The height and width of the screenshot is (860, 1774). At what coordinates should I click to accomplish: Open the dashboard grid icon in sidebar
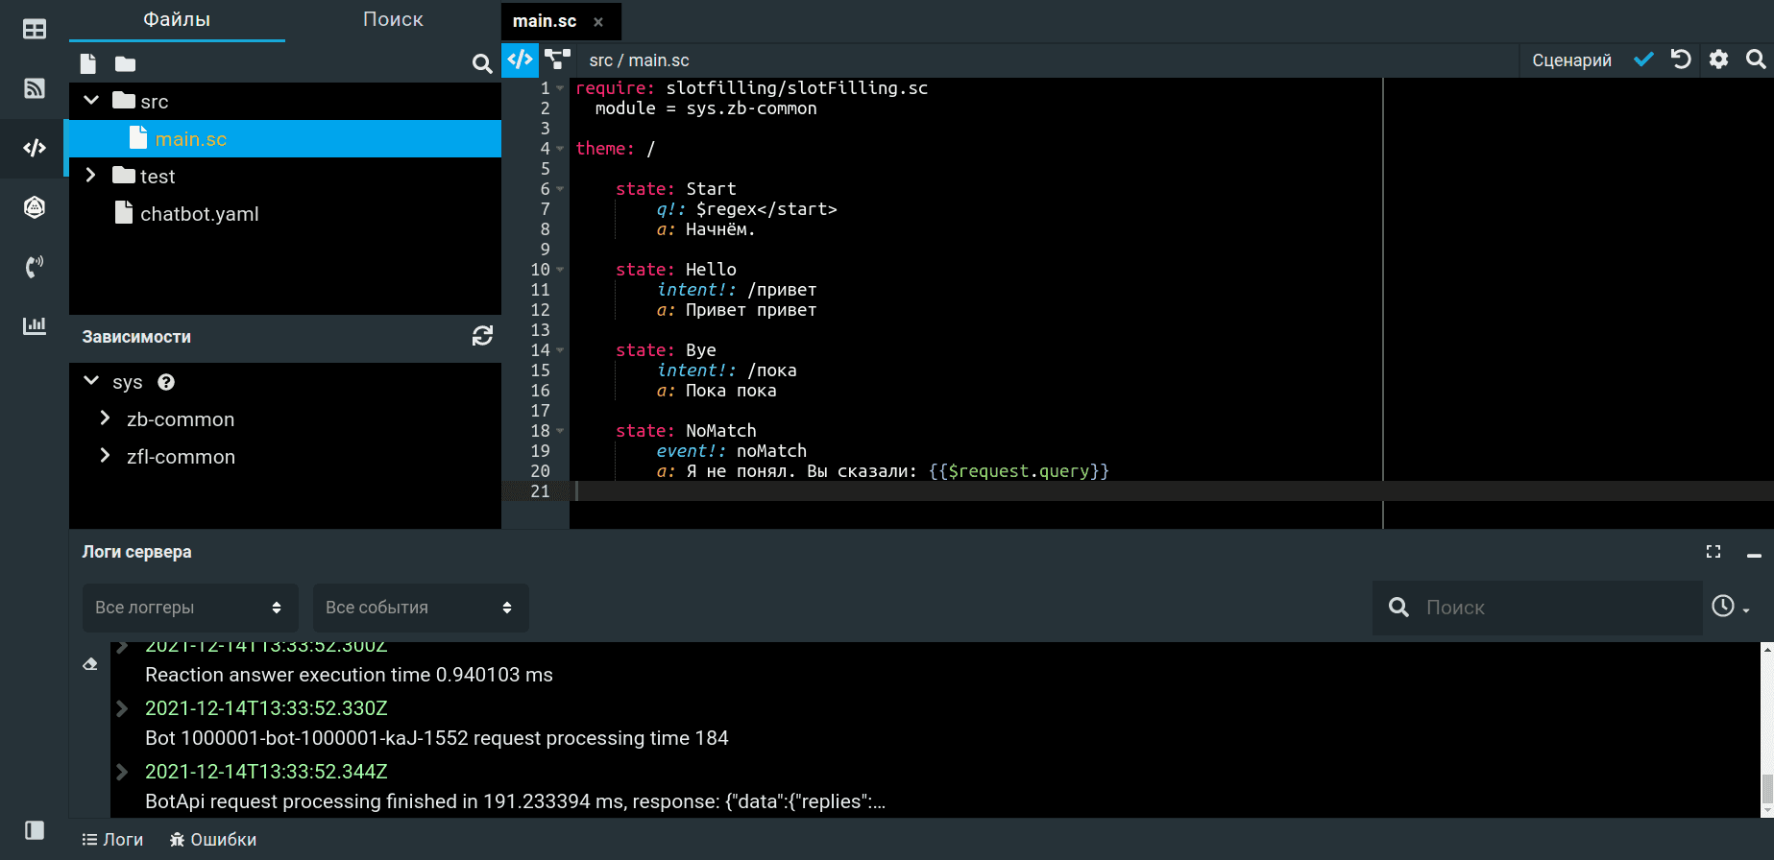click(x=35, y=30)
